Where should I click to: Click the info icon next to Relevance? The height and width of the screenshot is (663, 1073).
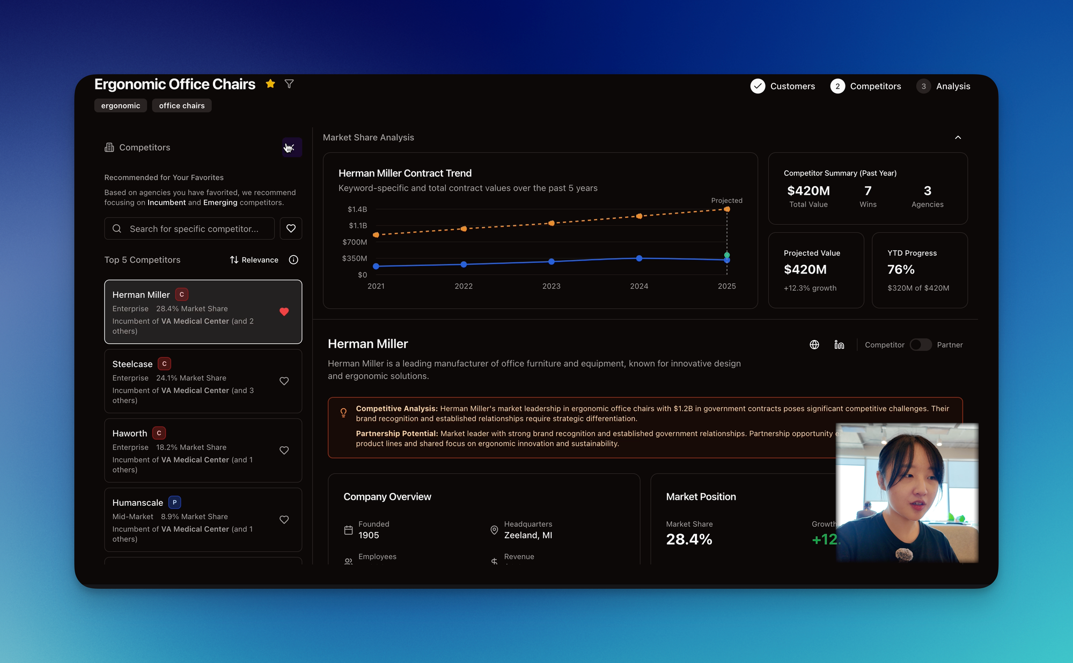coord(293,260)
